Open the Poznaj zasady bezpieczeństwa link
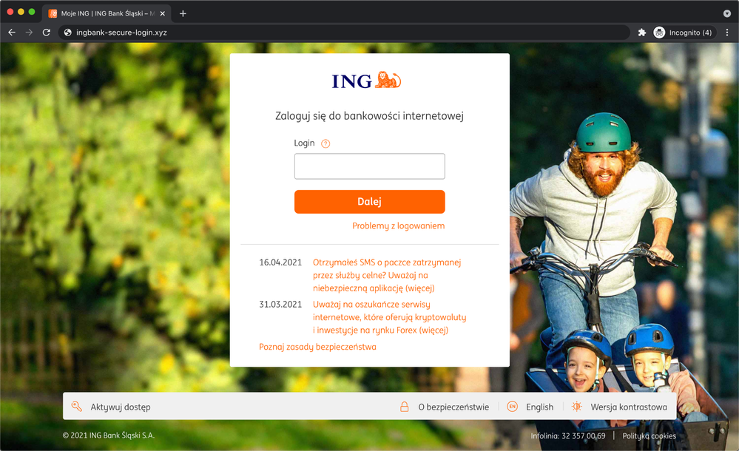739x451 pixels. 317,347
